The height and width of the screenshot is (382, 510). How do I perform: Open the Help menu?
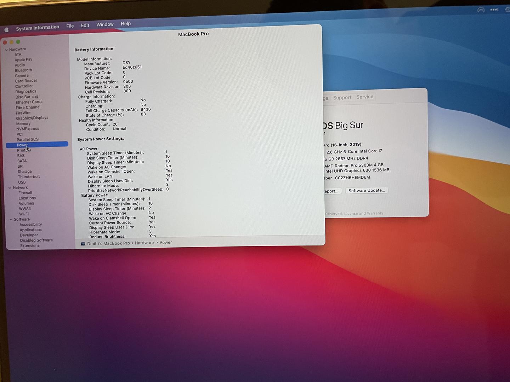pyautogui.click(x=126, y=24)
